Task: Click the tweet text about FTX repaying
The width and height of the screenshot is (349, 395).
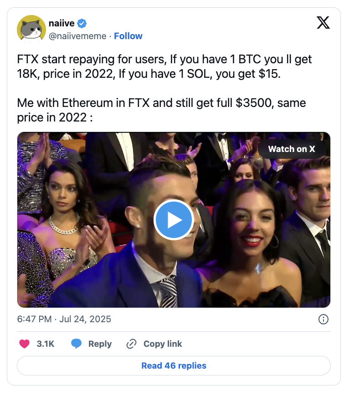Action: pos(164,66)
